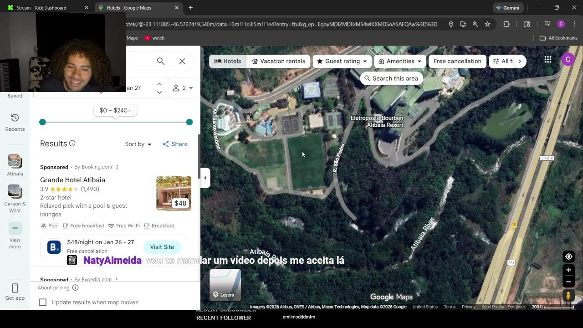Expand the Amenities dropdown
Image resolution: width=583 pixels, height=328 pixels.
[400, 61]
